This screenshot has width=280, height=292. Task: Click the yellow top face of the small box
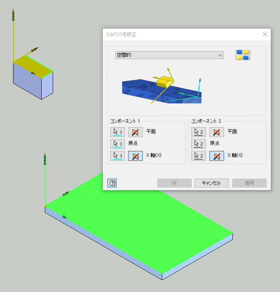pos(33,67)
